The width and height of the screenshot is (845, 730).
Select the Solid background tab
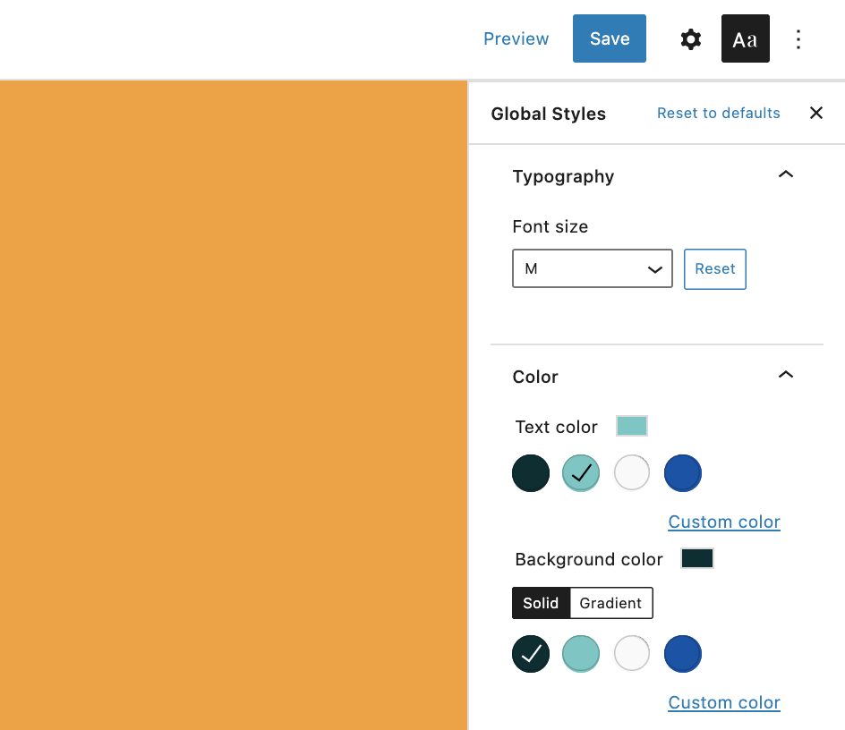(541, 603)
